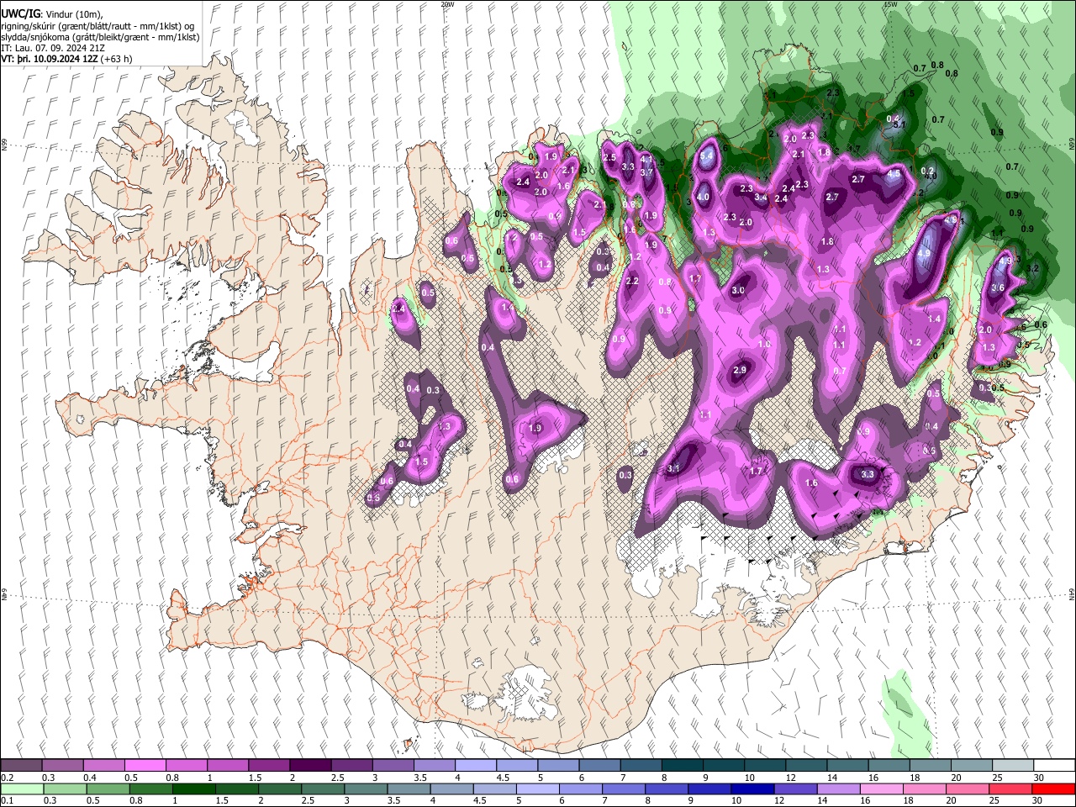Click the lavender 14 swatch in lower legend row
This screenshot has width=1076, height=807.
[x=838, y=789]
